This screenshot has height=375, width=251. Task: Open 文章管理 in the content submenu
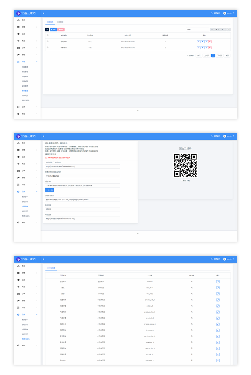(25, 67)
